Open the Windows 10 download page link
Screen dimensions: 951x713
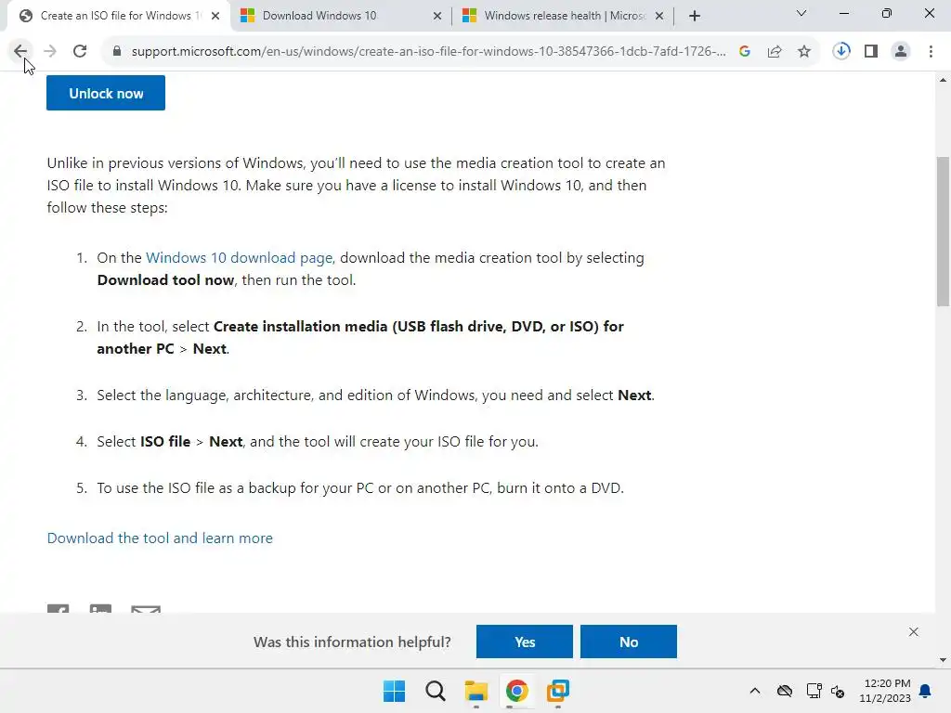(239, 258)
